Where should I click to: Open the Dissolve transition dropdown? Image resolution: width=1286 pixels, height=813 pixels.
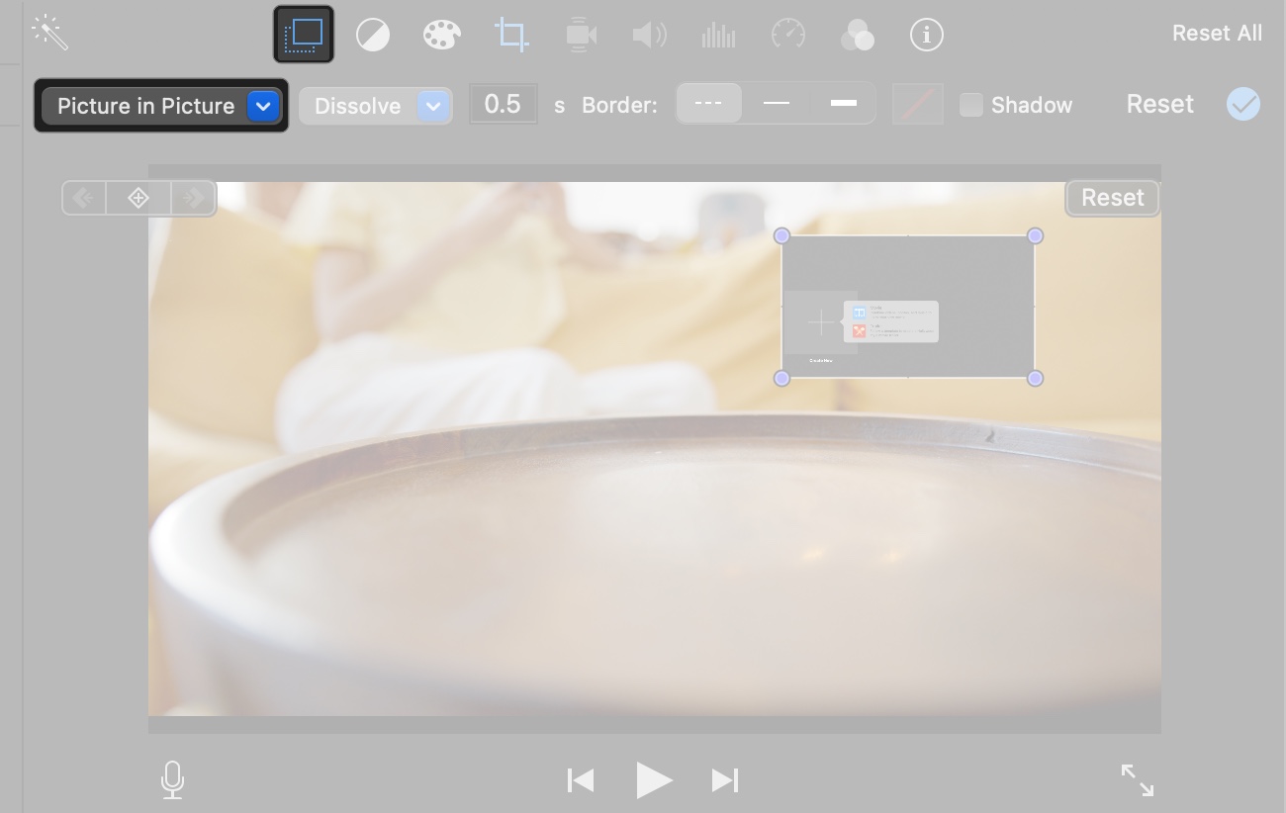[432, 105]
